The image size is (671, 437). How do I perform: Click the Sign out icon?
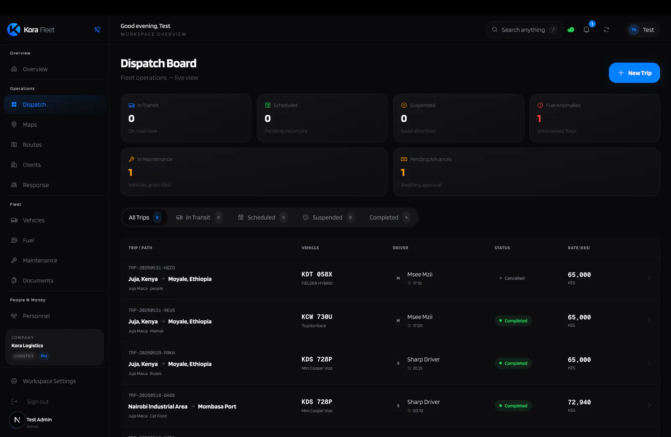(14, 402)
